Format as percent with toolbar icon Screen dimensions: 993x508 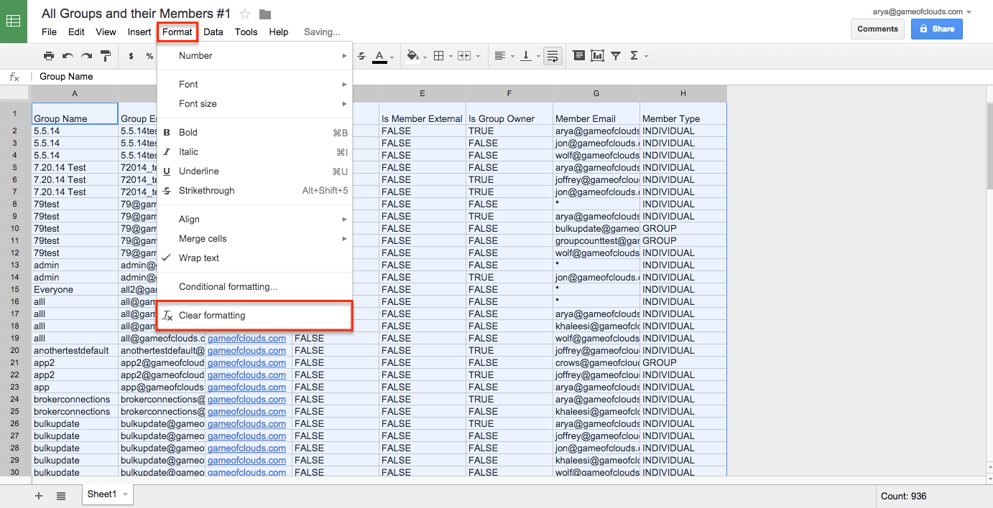(149, 56)
